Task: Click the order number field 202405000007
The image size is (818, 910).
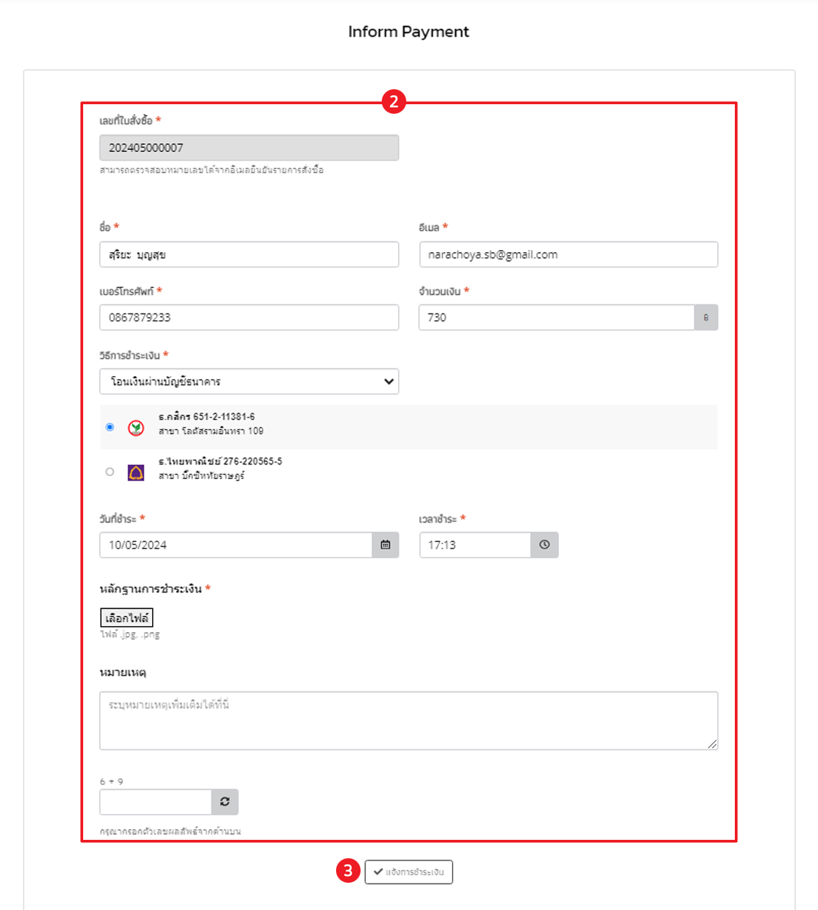Action: (249, 148)
